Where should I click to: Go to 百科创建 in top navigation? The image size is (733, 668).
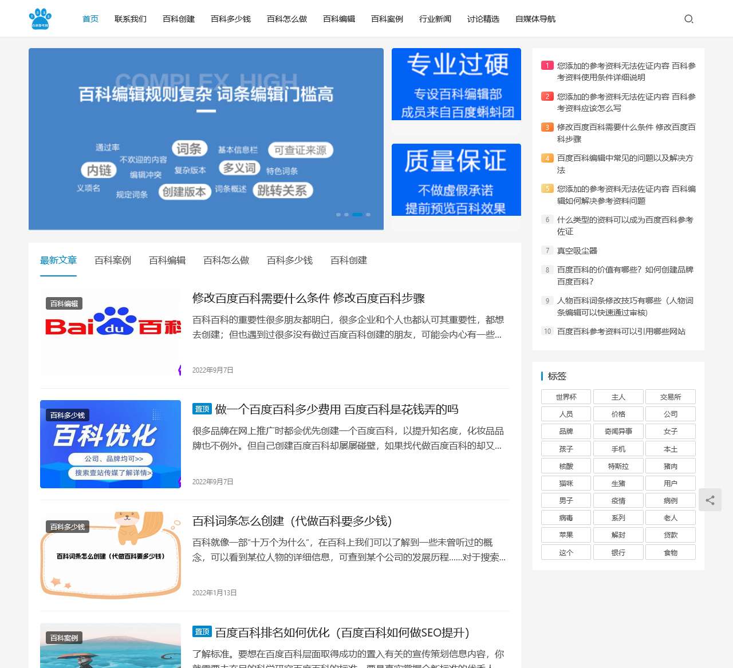(179, 19)
